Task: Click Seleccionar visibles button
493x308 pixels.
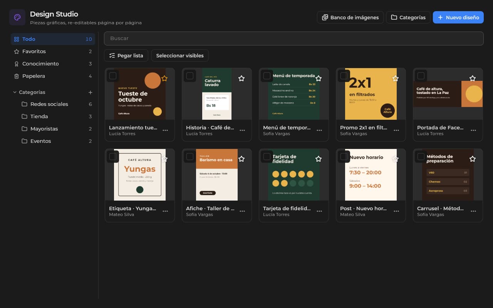Action: click(x=180, y=55)
